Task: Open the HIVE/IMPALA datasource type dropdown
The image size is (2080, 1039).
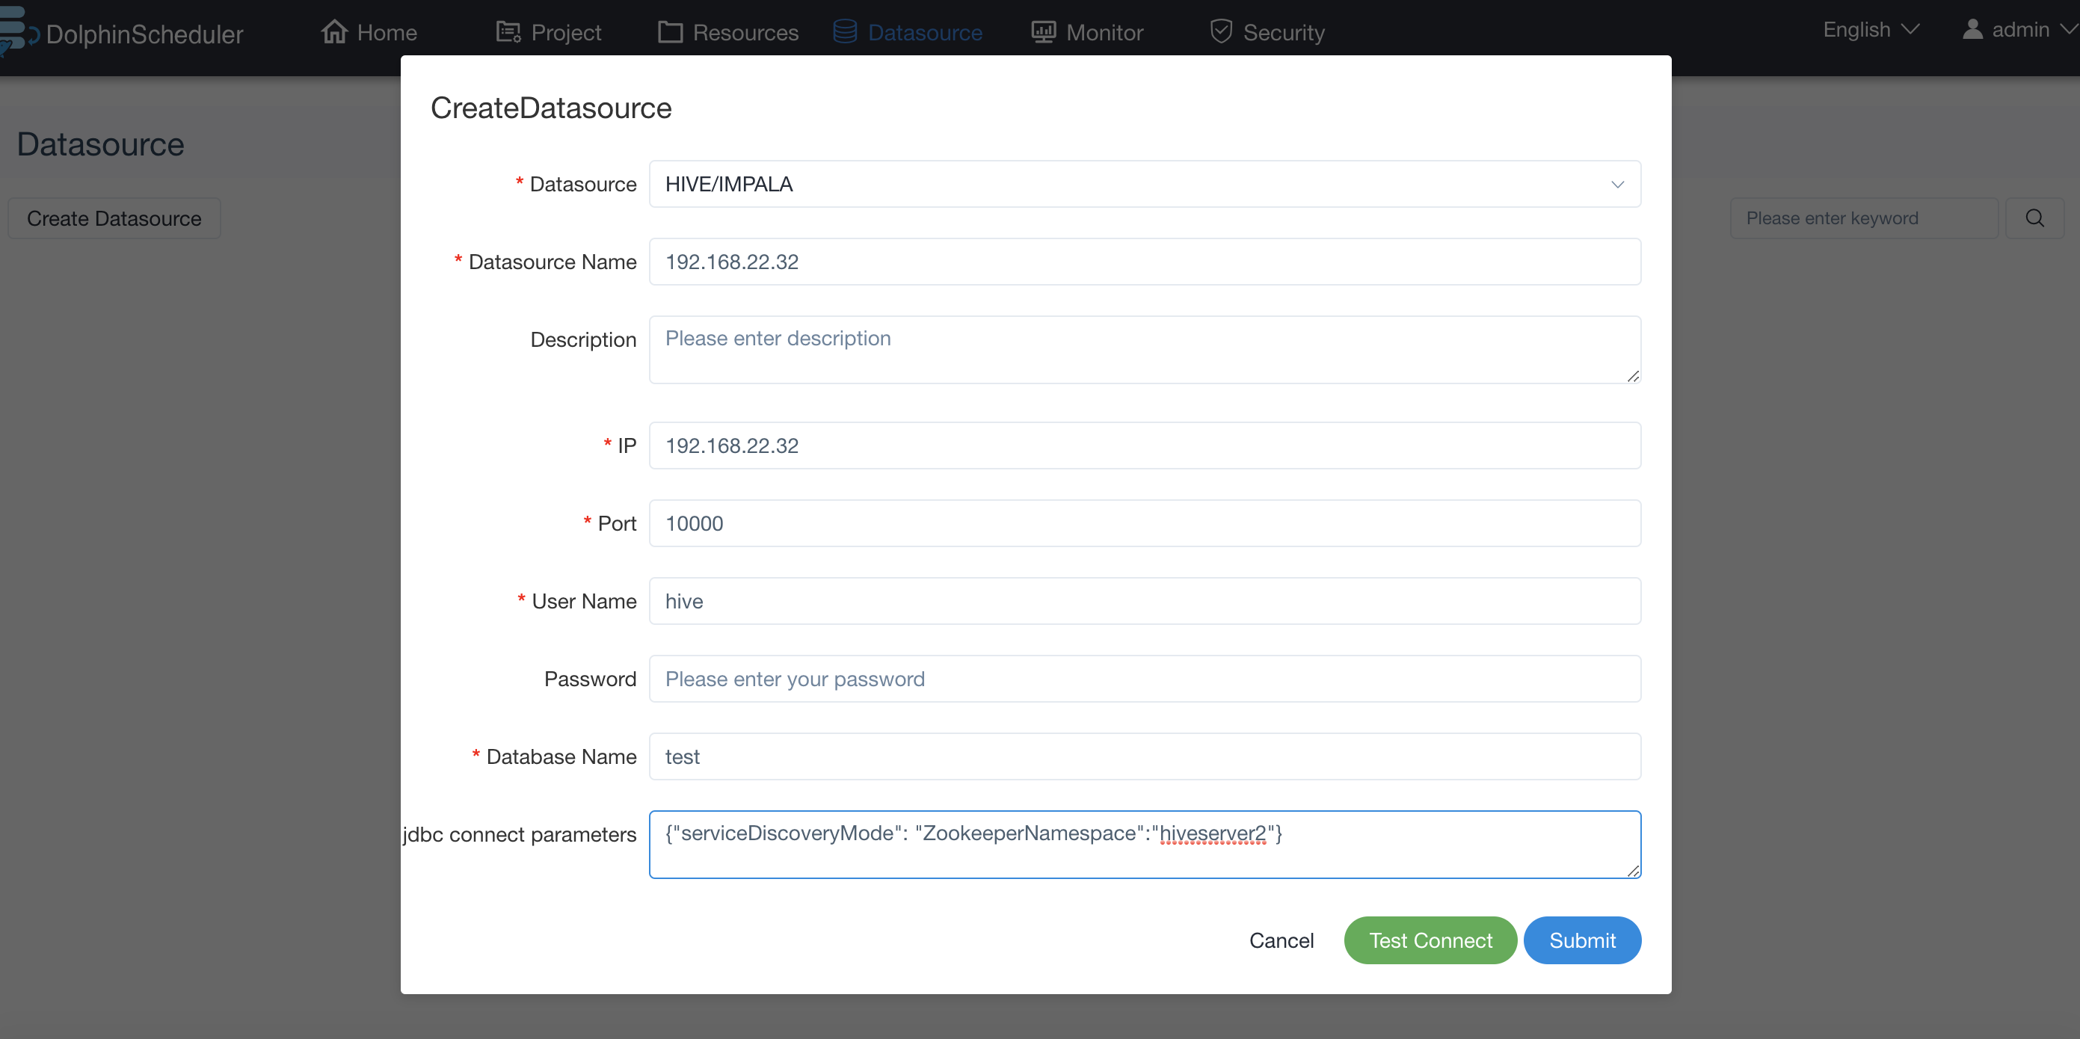Action: [1144, 184]
